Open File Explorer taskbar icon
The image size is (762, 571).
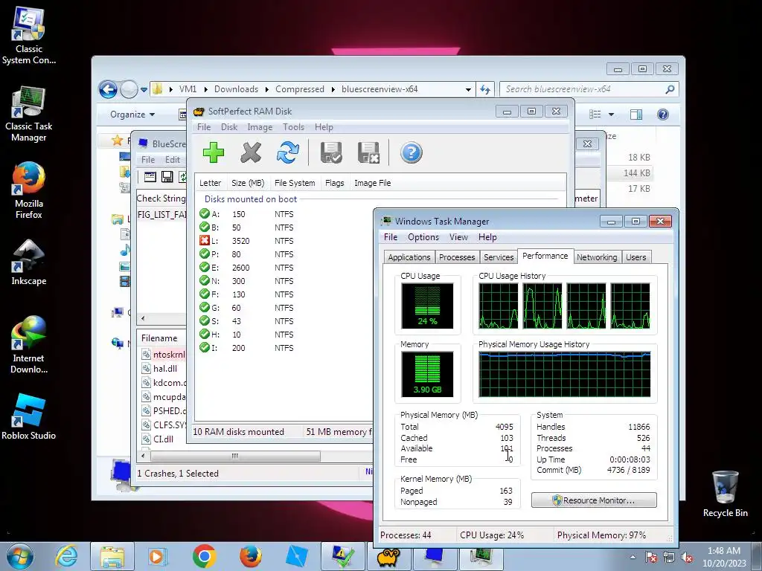coord(112,556)
